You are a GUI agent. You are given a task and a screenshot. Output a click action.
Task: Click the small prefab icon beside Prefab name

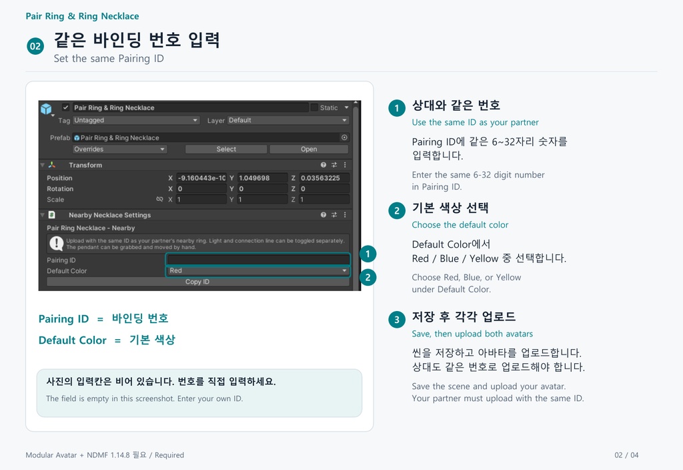77,138
